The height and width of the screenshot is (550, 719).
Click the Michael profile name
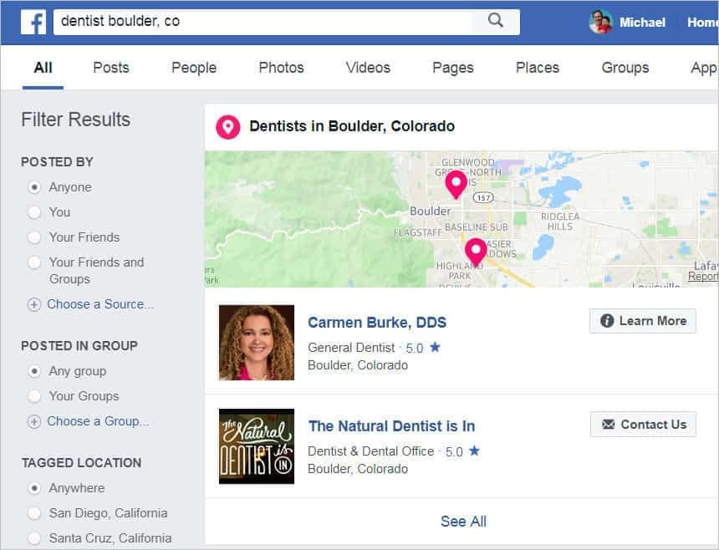pyautogui.click(x=642, y=23)
